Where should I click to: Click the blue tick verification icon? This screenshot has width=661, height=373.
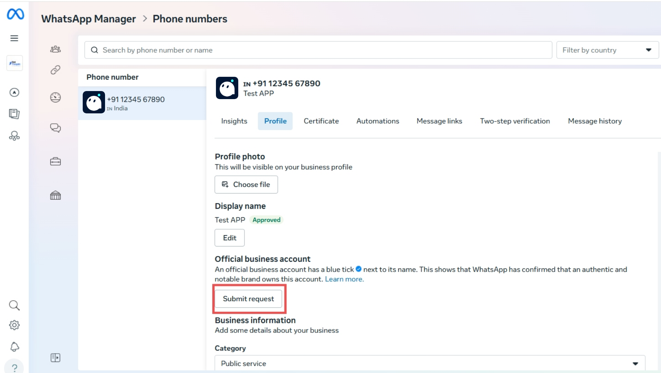pyautogui.click(x=359, y=269)
